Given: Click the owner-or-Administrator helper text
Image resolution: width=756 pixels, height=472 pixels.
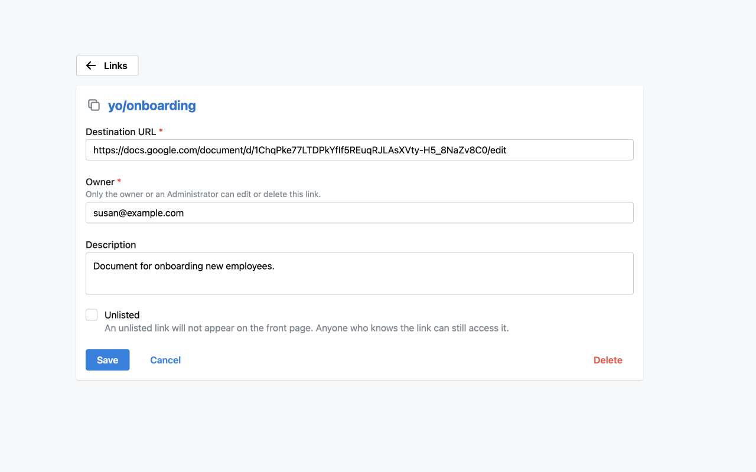Looking at the screenshot, I should click(203, 194).
